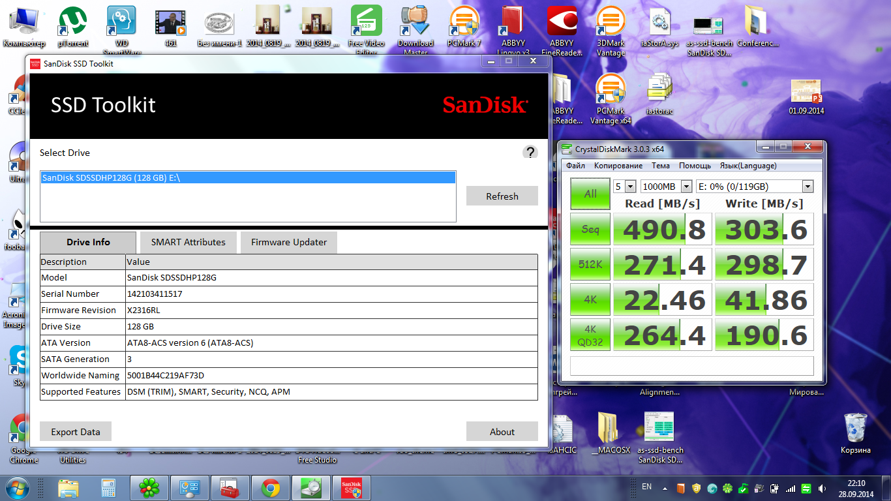Run the Seq benchmark test
Screen dimensions: 891x501
pyautogui.click(x=590, y=230)
